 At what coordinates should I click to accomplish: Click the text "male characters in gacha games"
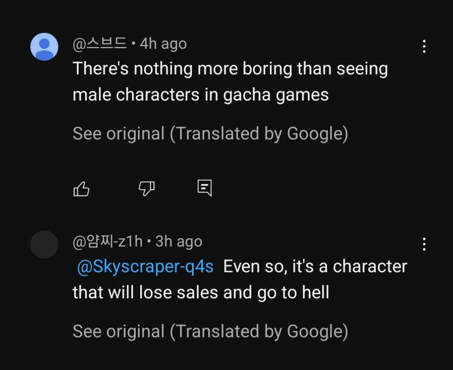[x=200, y=94]
